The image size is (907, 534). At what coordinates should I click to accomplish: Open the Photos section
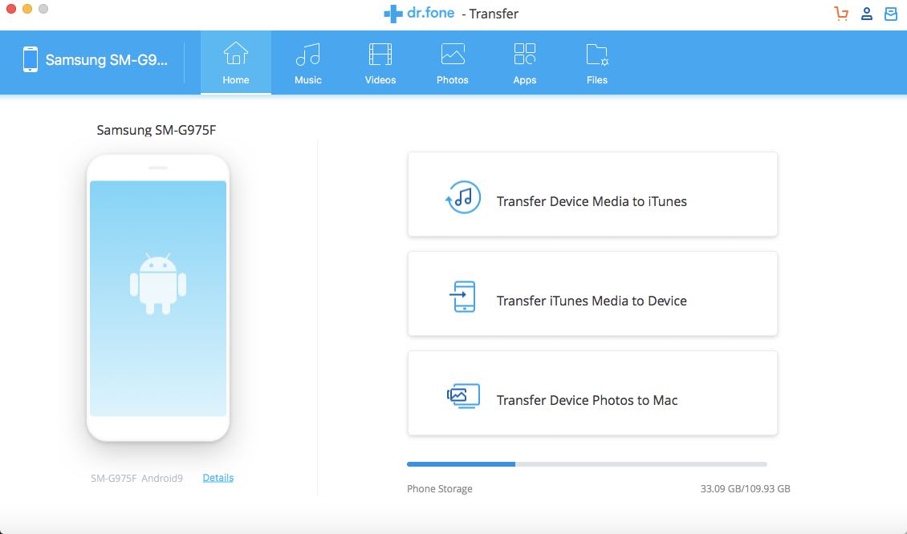(x=452, y=63)
